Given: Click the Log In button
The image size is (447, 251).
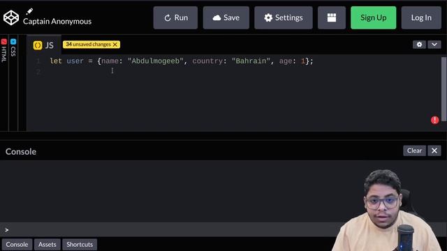Looking at the screenshot, I should pos(421,17).
